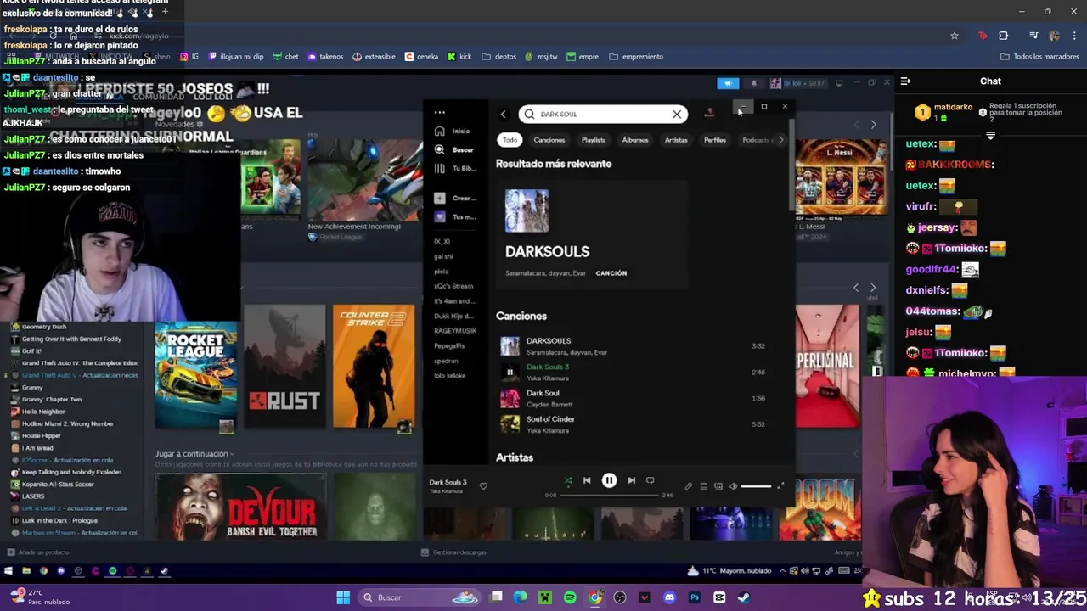Select the Todo filter chip

point(510,140)
